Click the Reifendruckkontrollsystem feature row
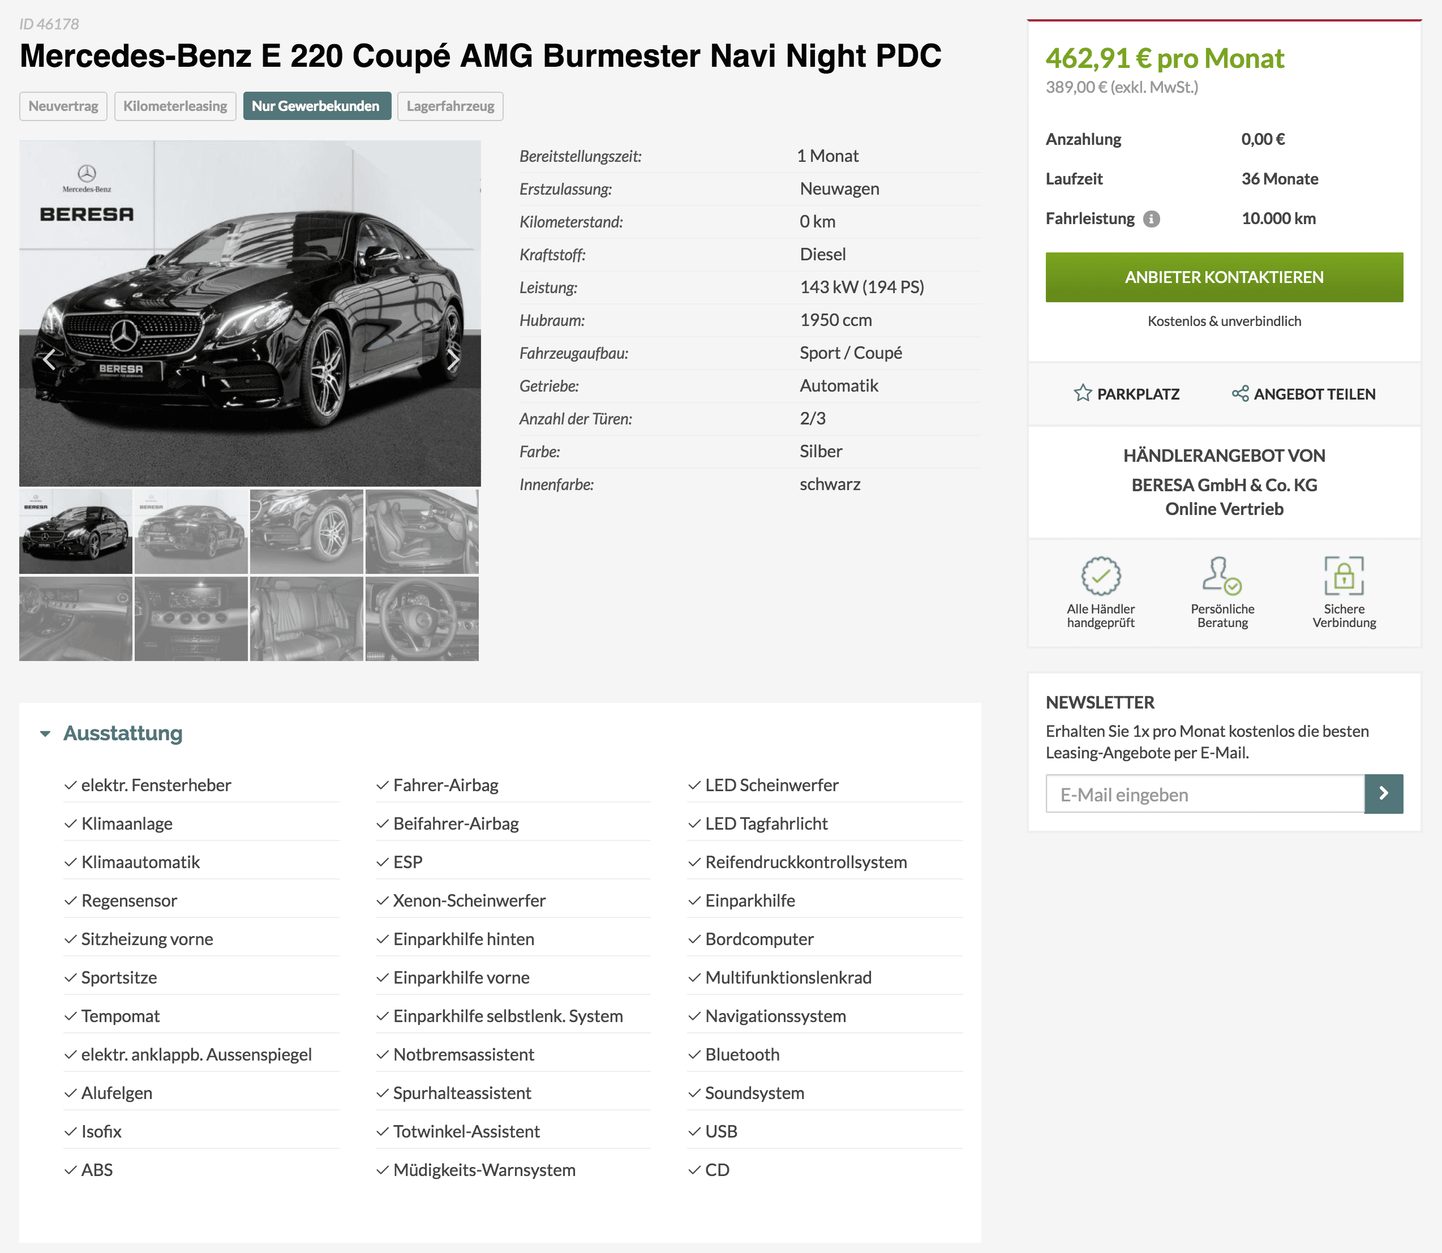Image resolution: width=1442 pixels, height=1253 pixels. (825, 862)
